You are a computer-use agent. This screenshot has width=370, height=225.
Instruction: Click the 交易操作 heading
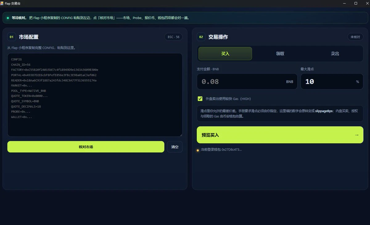pyautogui.click(x=218, y=37)
